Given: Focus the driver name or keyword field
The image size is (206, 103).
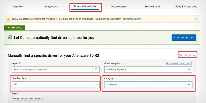Looking at the screenshot, I should pos(52,69).
